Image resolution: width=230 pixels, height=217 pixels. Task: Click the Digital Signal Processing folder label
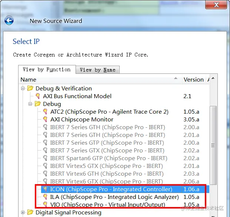(x=69, y=212)
